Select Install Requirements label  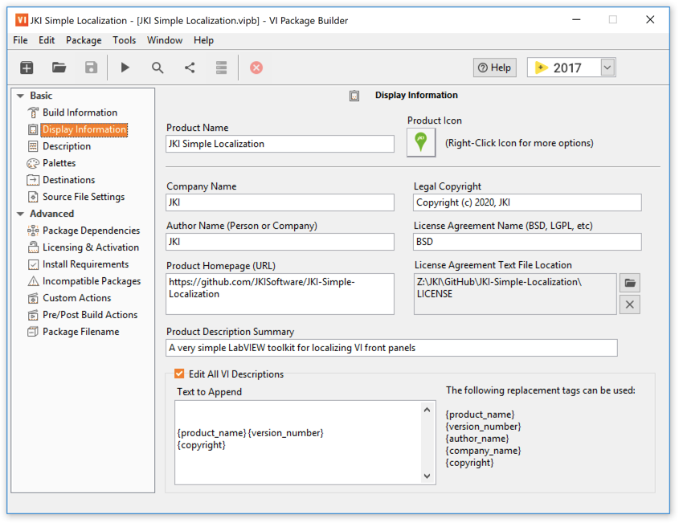[86, 264]
